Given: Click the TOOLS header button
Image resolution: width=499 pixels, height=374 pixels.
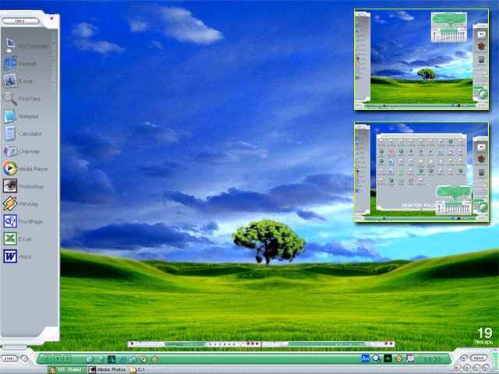Looking at the screenshot, I should coord(21,21).
